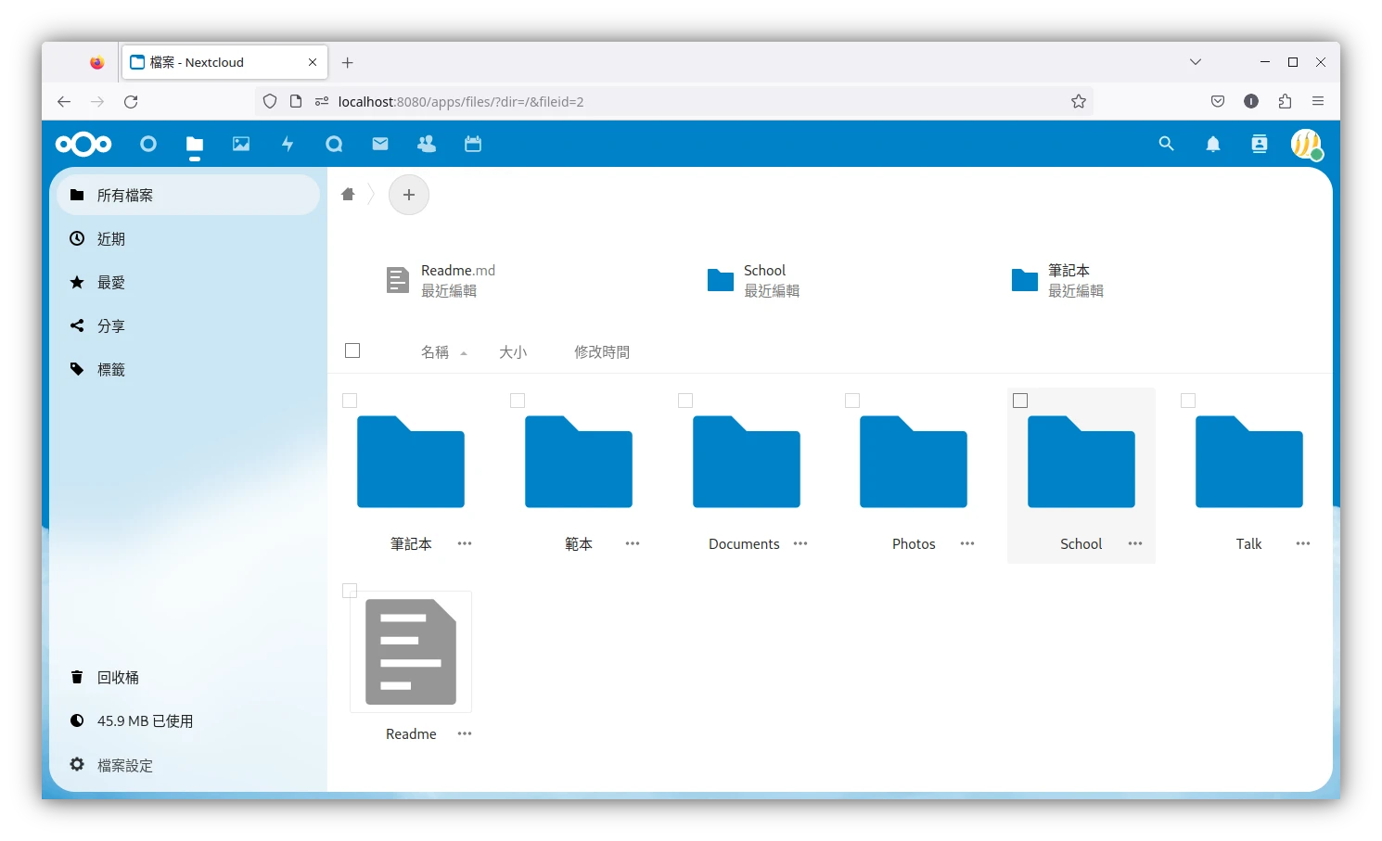Select the Readme file checkbox

350,591
